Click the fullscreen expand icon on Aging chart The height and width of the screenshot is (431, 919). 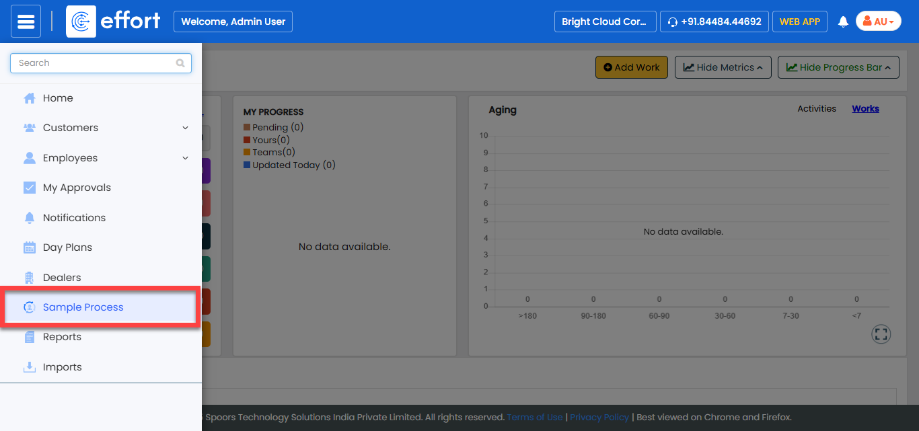[881, 334]
